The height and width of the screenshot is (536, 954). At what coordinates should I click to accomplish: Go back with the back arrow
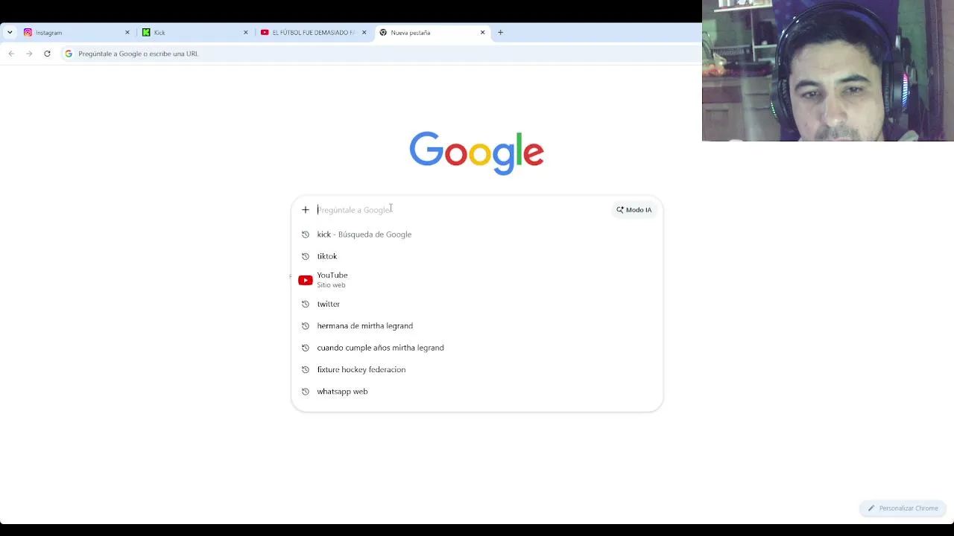coord(11,54)
